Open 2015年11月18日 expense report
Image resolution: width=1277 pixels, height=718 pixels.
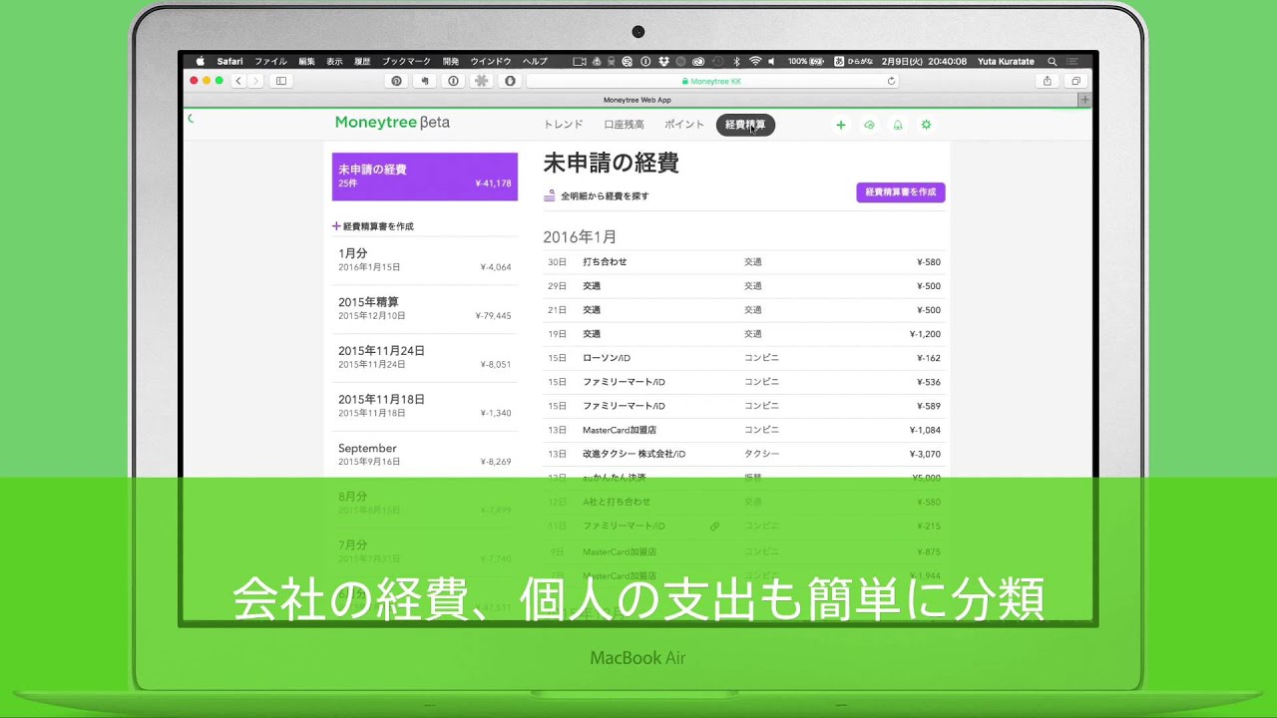point(425,407)
